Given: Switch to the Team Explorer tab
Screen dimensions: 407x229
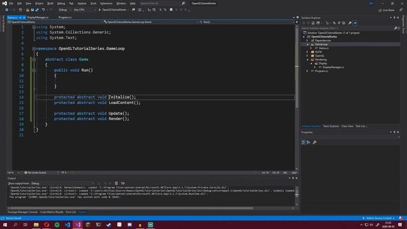Looking at the screenshot, I should (x=331, y=126).
